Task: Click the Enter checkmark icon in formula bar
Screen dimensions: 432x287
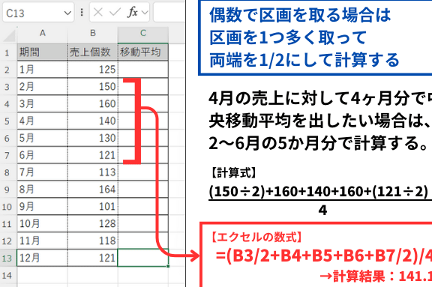Action: click(115, 13)
